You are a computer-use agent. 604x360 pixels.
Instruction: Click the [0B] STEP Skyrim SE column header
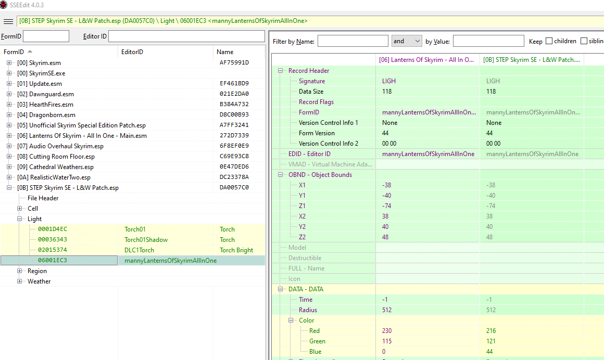click(532, 60)
